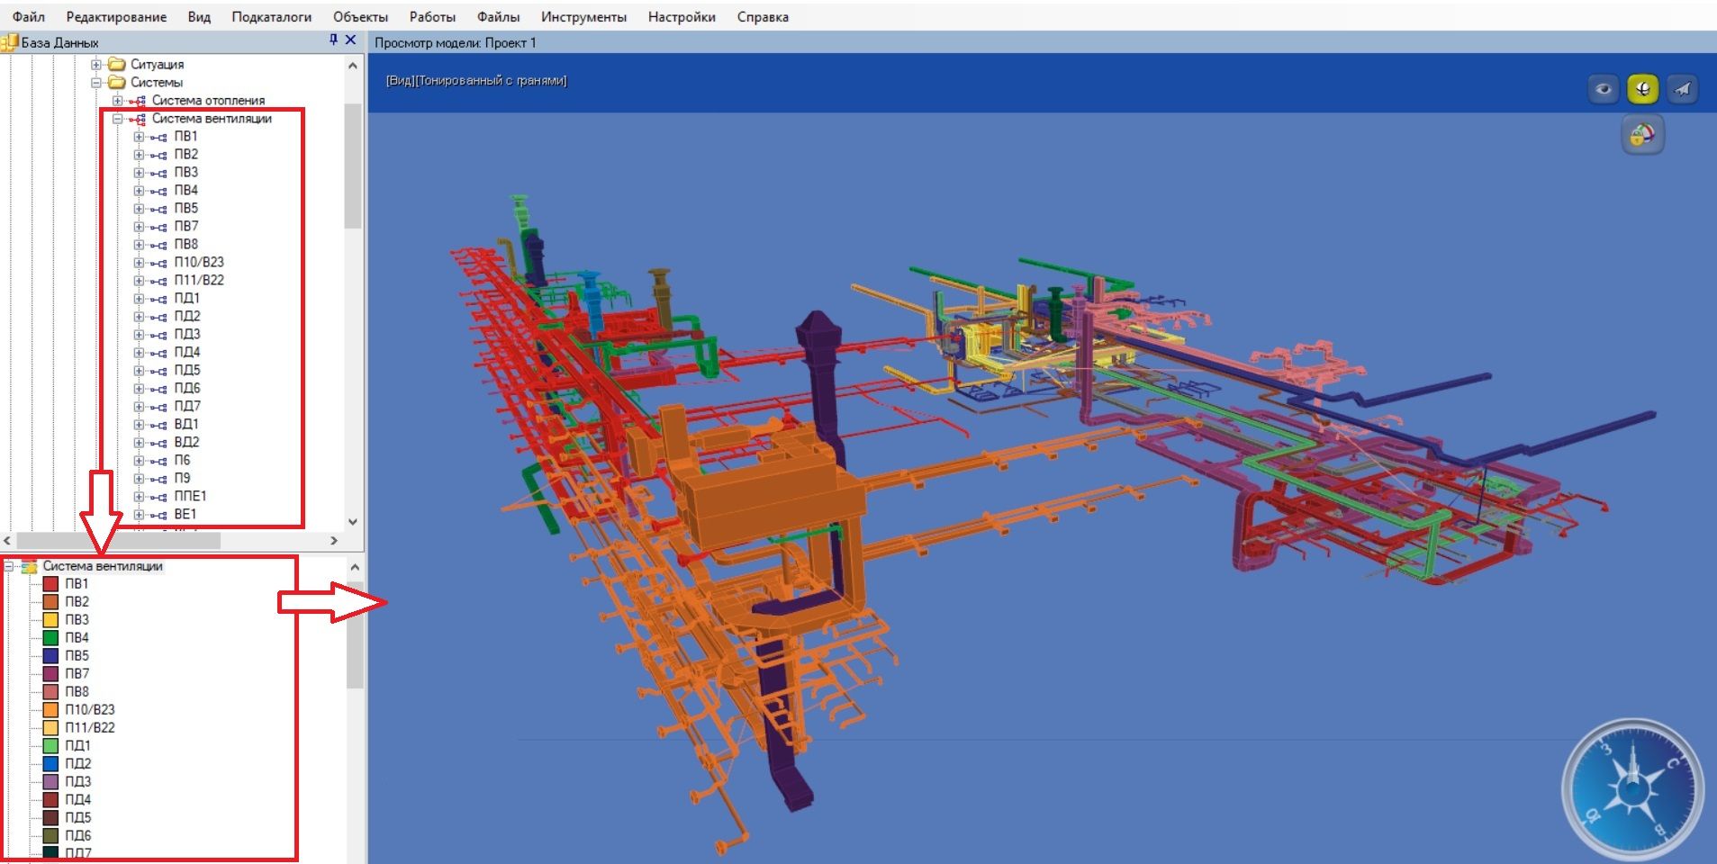
Task: Select П10/В23 in the legend list
Action: tap(89, 709)
